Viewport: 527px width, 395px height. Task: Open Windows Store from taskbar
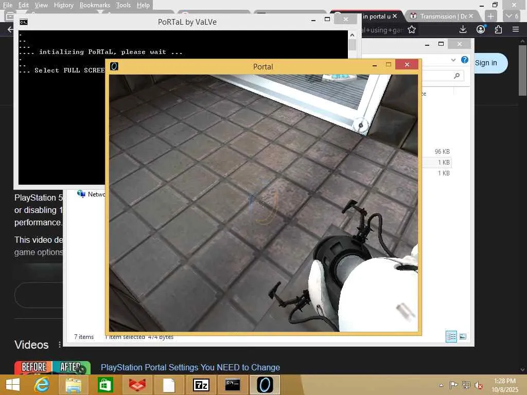pos(105,385)
